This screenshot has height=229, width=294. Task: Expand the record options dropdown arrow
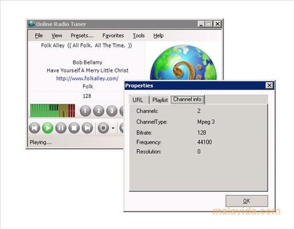(x=113, y=128)
